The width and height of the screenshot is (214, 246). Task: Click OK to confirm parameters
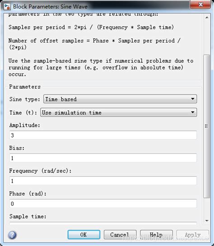(x=84, y=235)
